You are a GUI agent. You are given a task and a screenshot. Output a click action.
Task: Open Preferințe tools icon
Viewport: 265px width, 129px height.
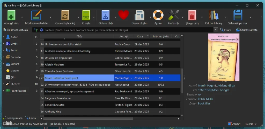[x=173, y=15]
